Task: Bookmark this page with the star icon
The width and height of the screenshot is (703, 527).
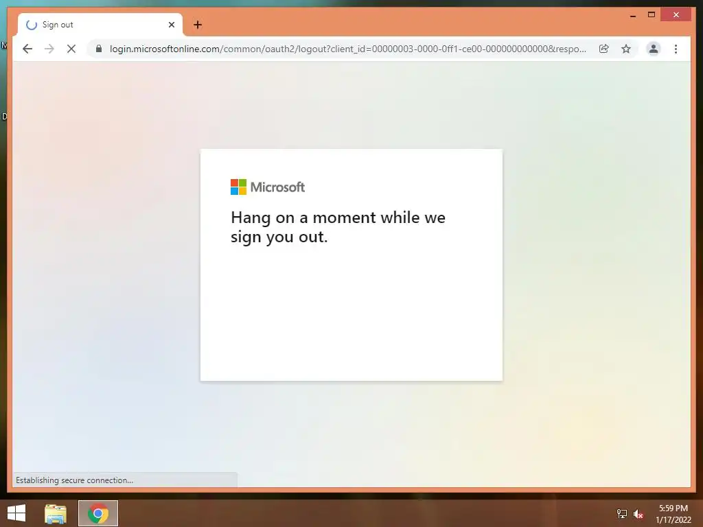Action: pos(626,49)
